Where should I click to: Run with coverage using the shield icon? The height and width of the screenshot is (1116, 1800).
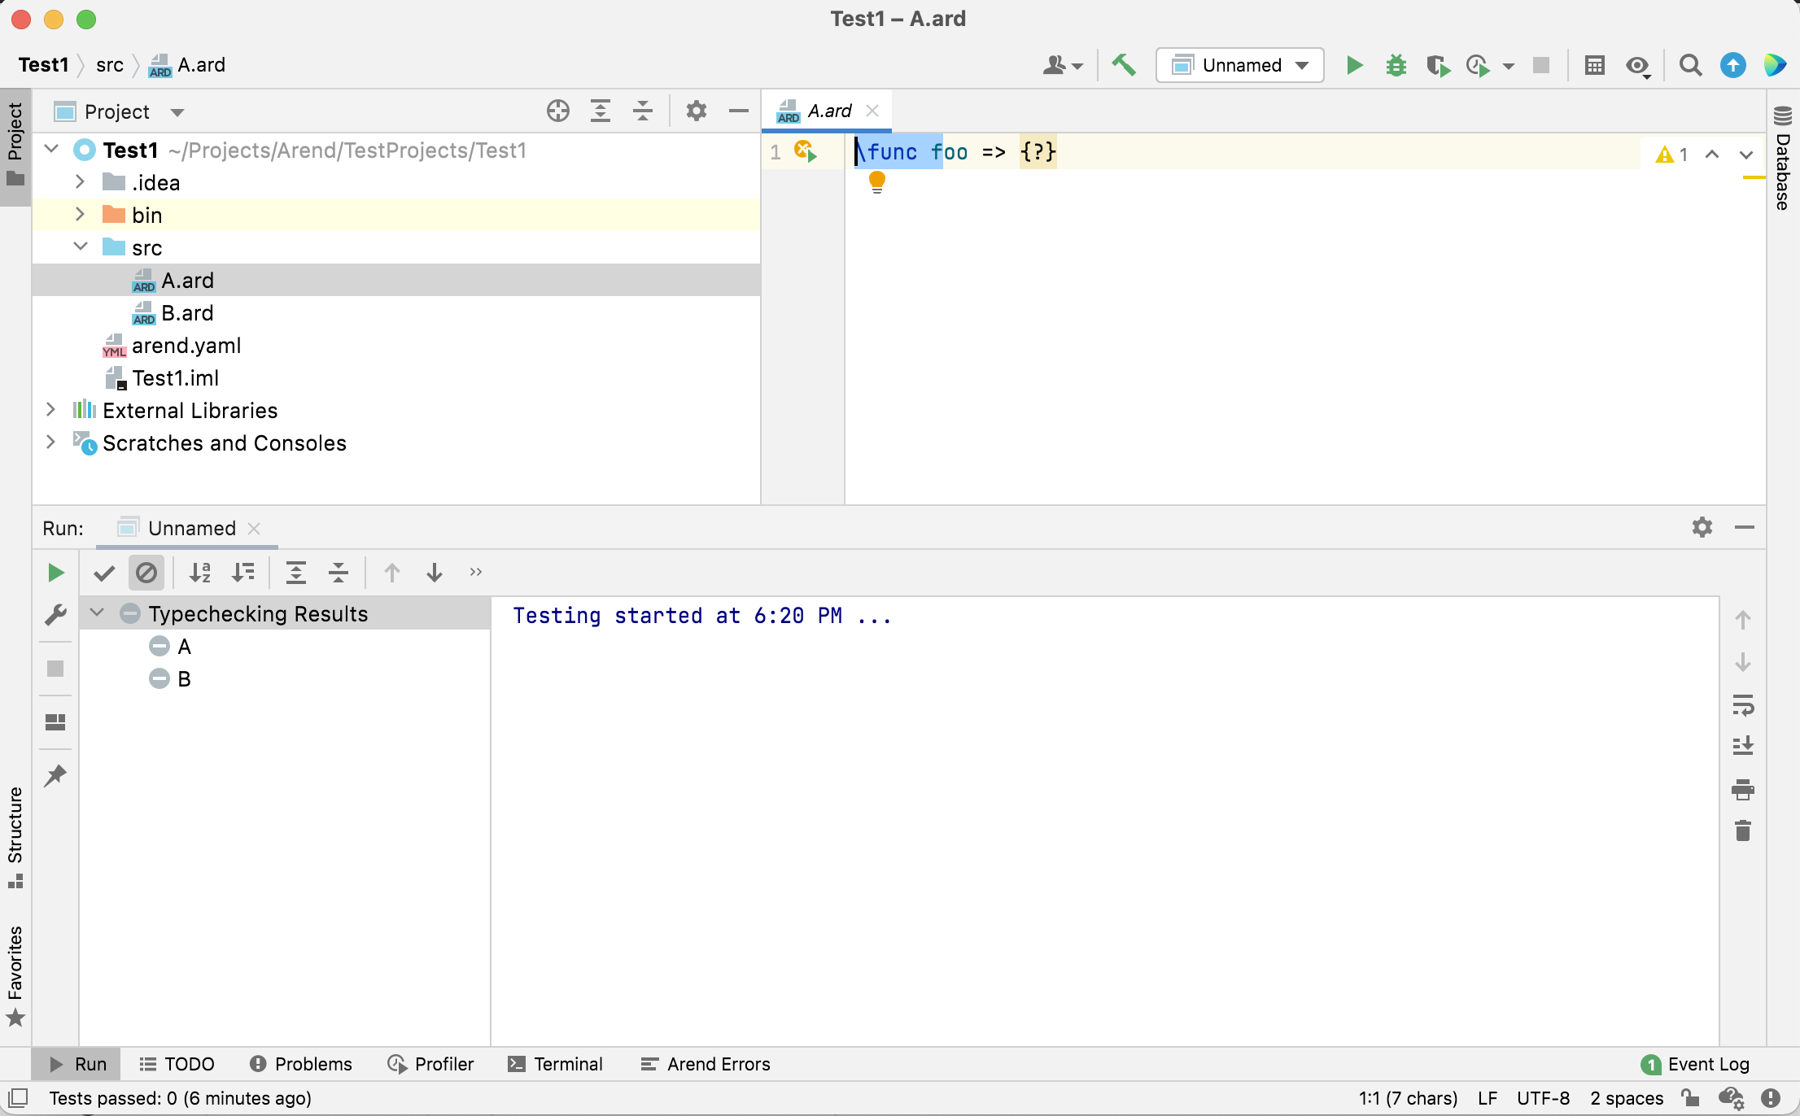tap(1437, 65)
